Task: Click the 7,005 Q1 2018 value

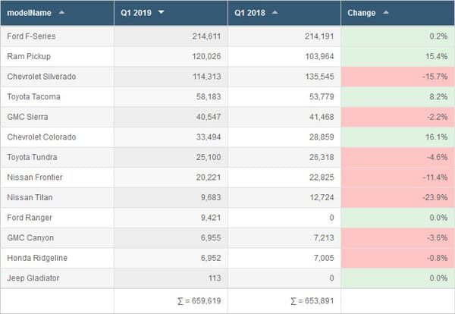Action: (324, 258)
